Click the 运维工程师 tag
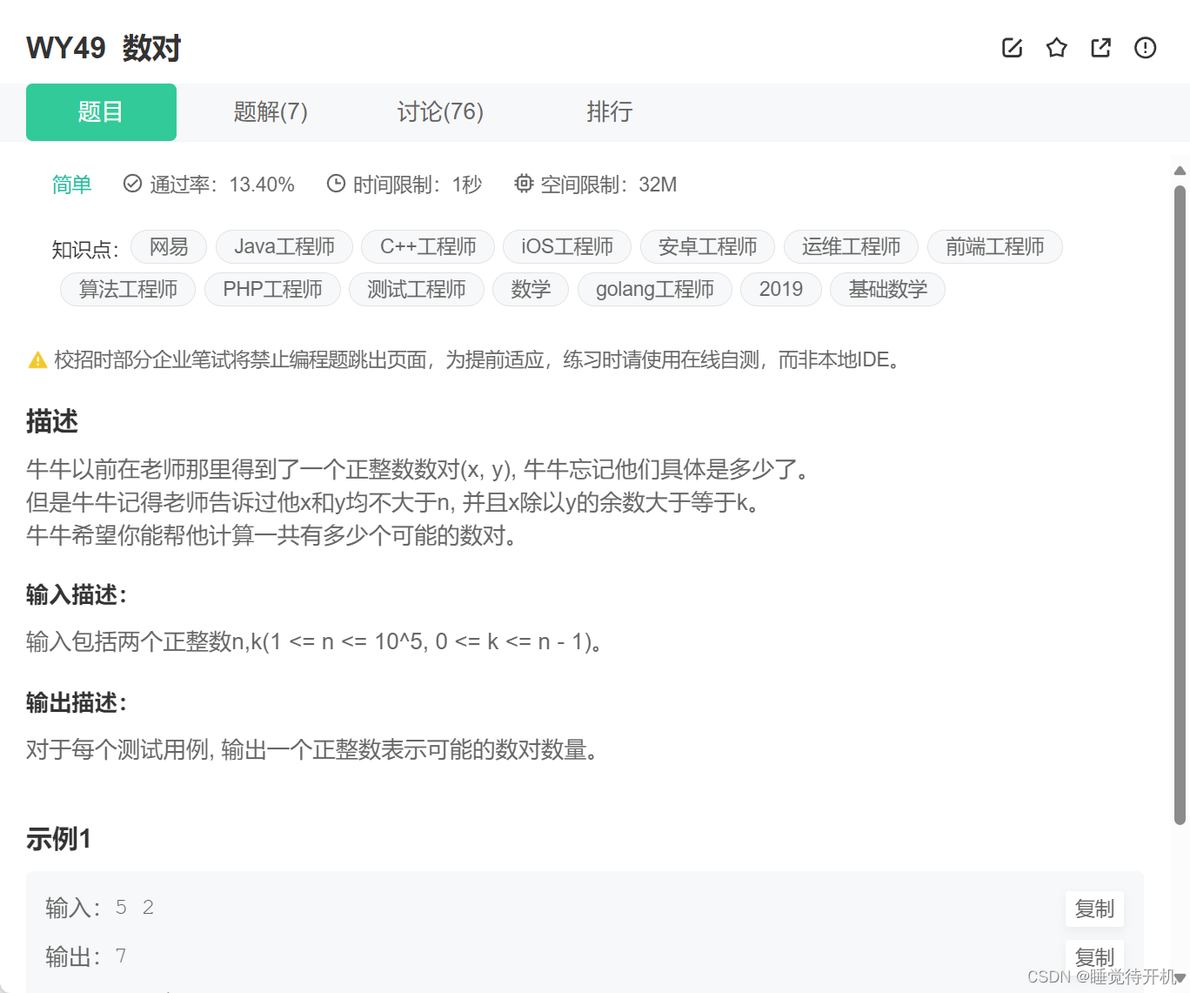Image resolution: width=1190 pixels, height=993 pixels. point(852,247)
